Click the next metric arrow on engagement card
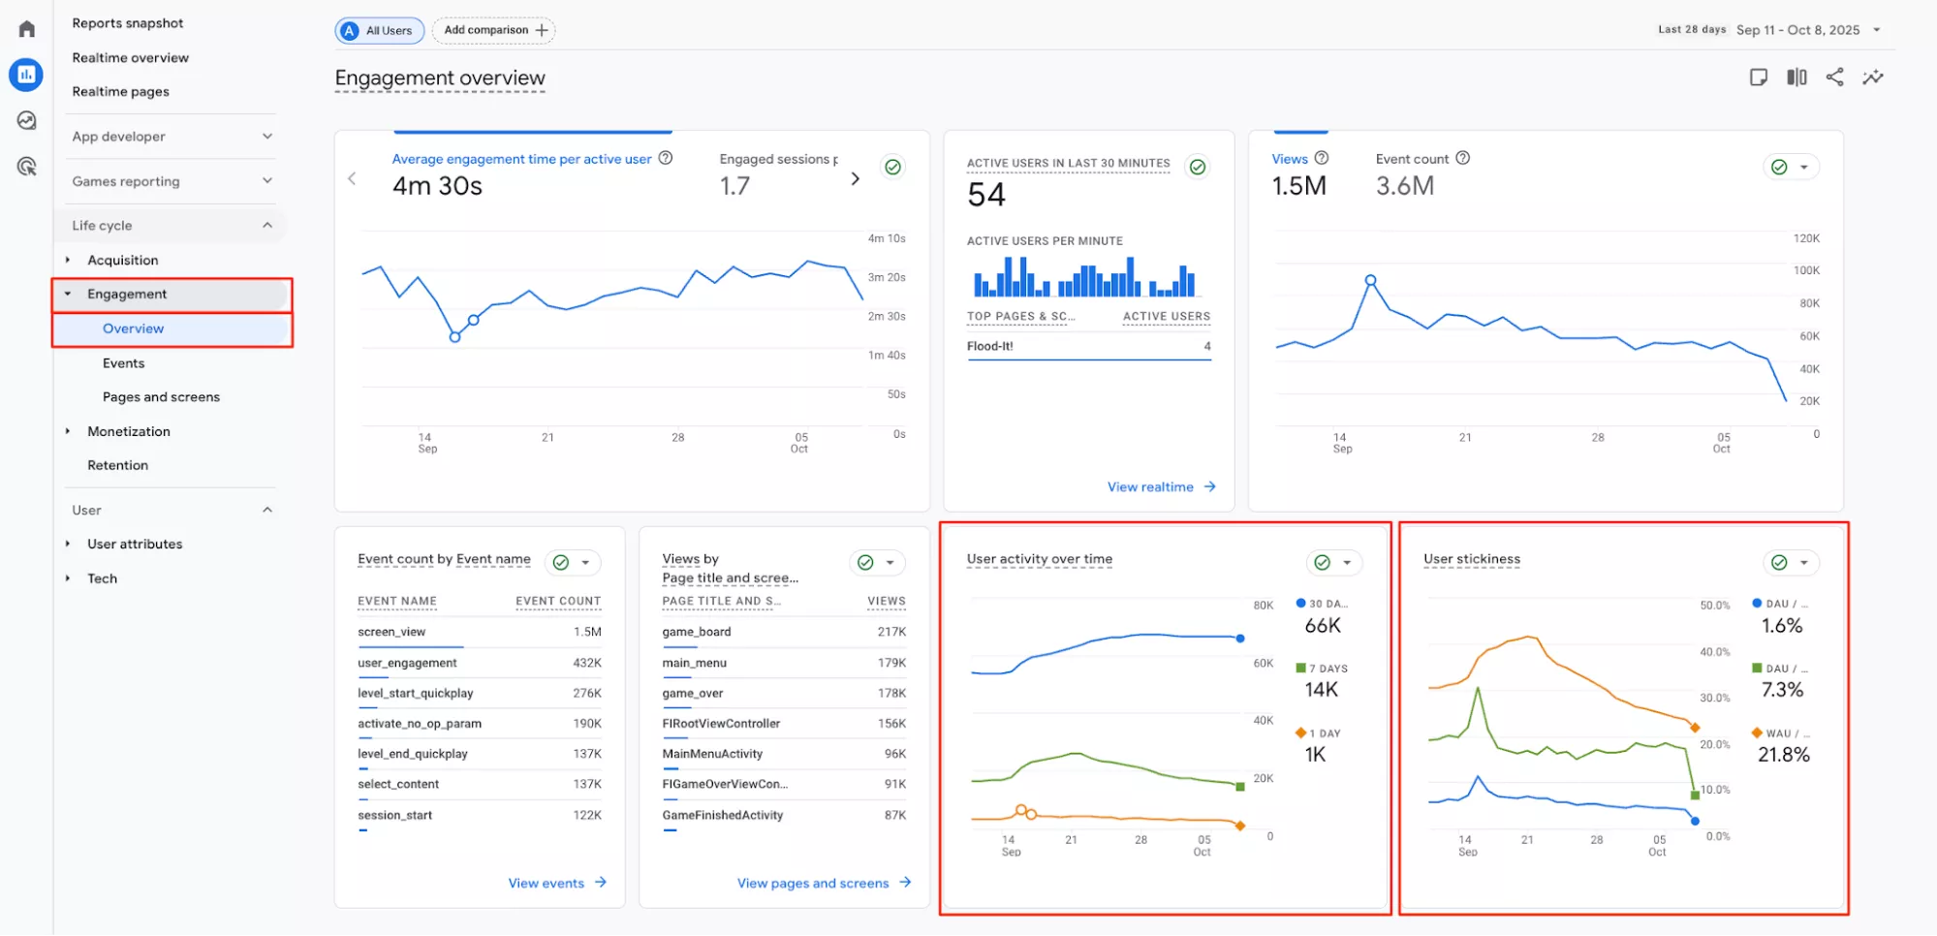The image size is (1937, 936). (x=855, y=178)
